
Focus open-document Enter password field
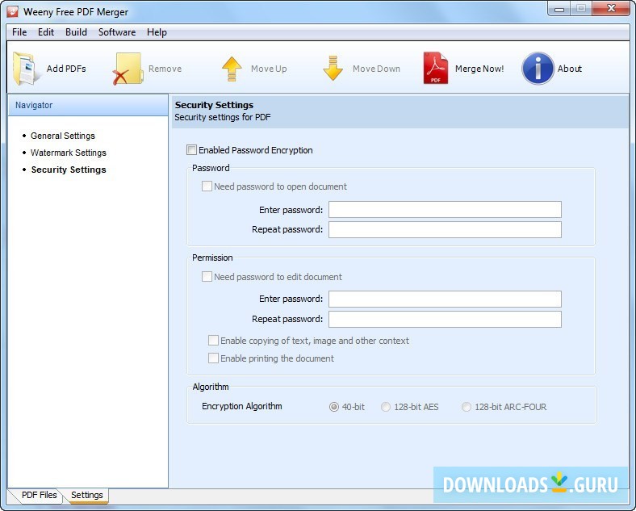[x=445, y=210]
